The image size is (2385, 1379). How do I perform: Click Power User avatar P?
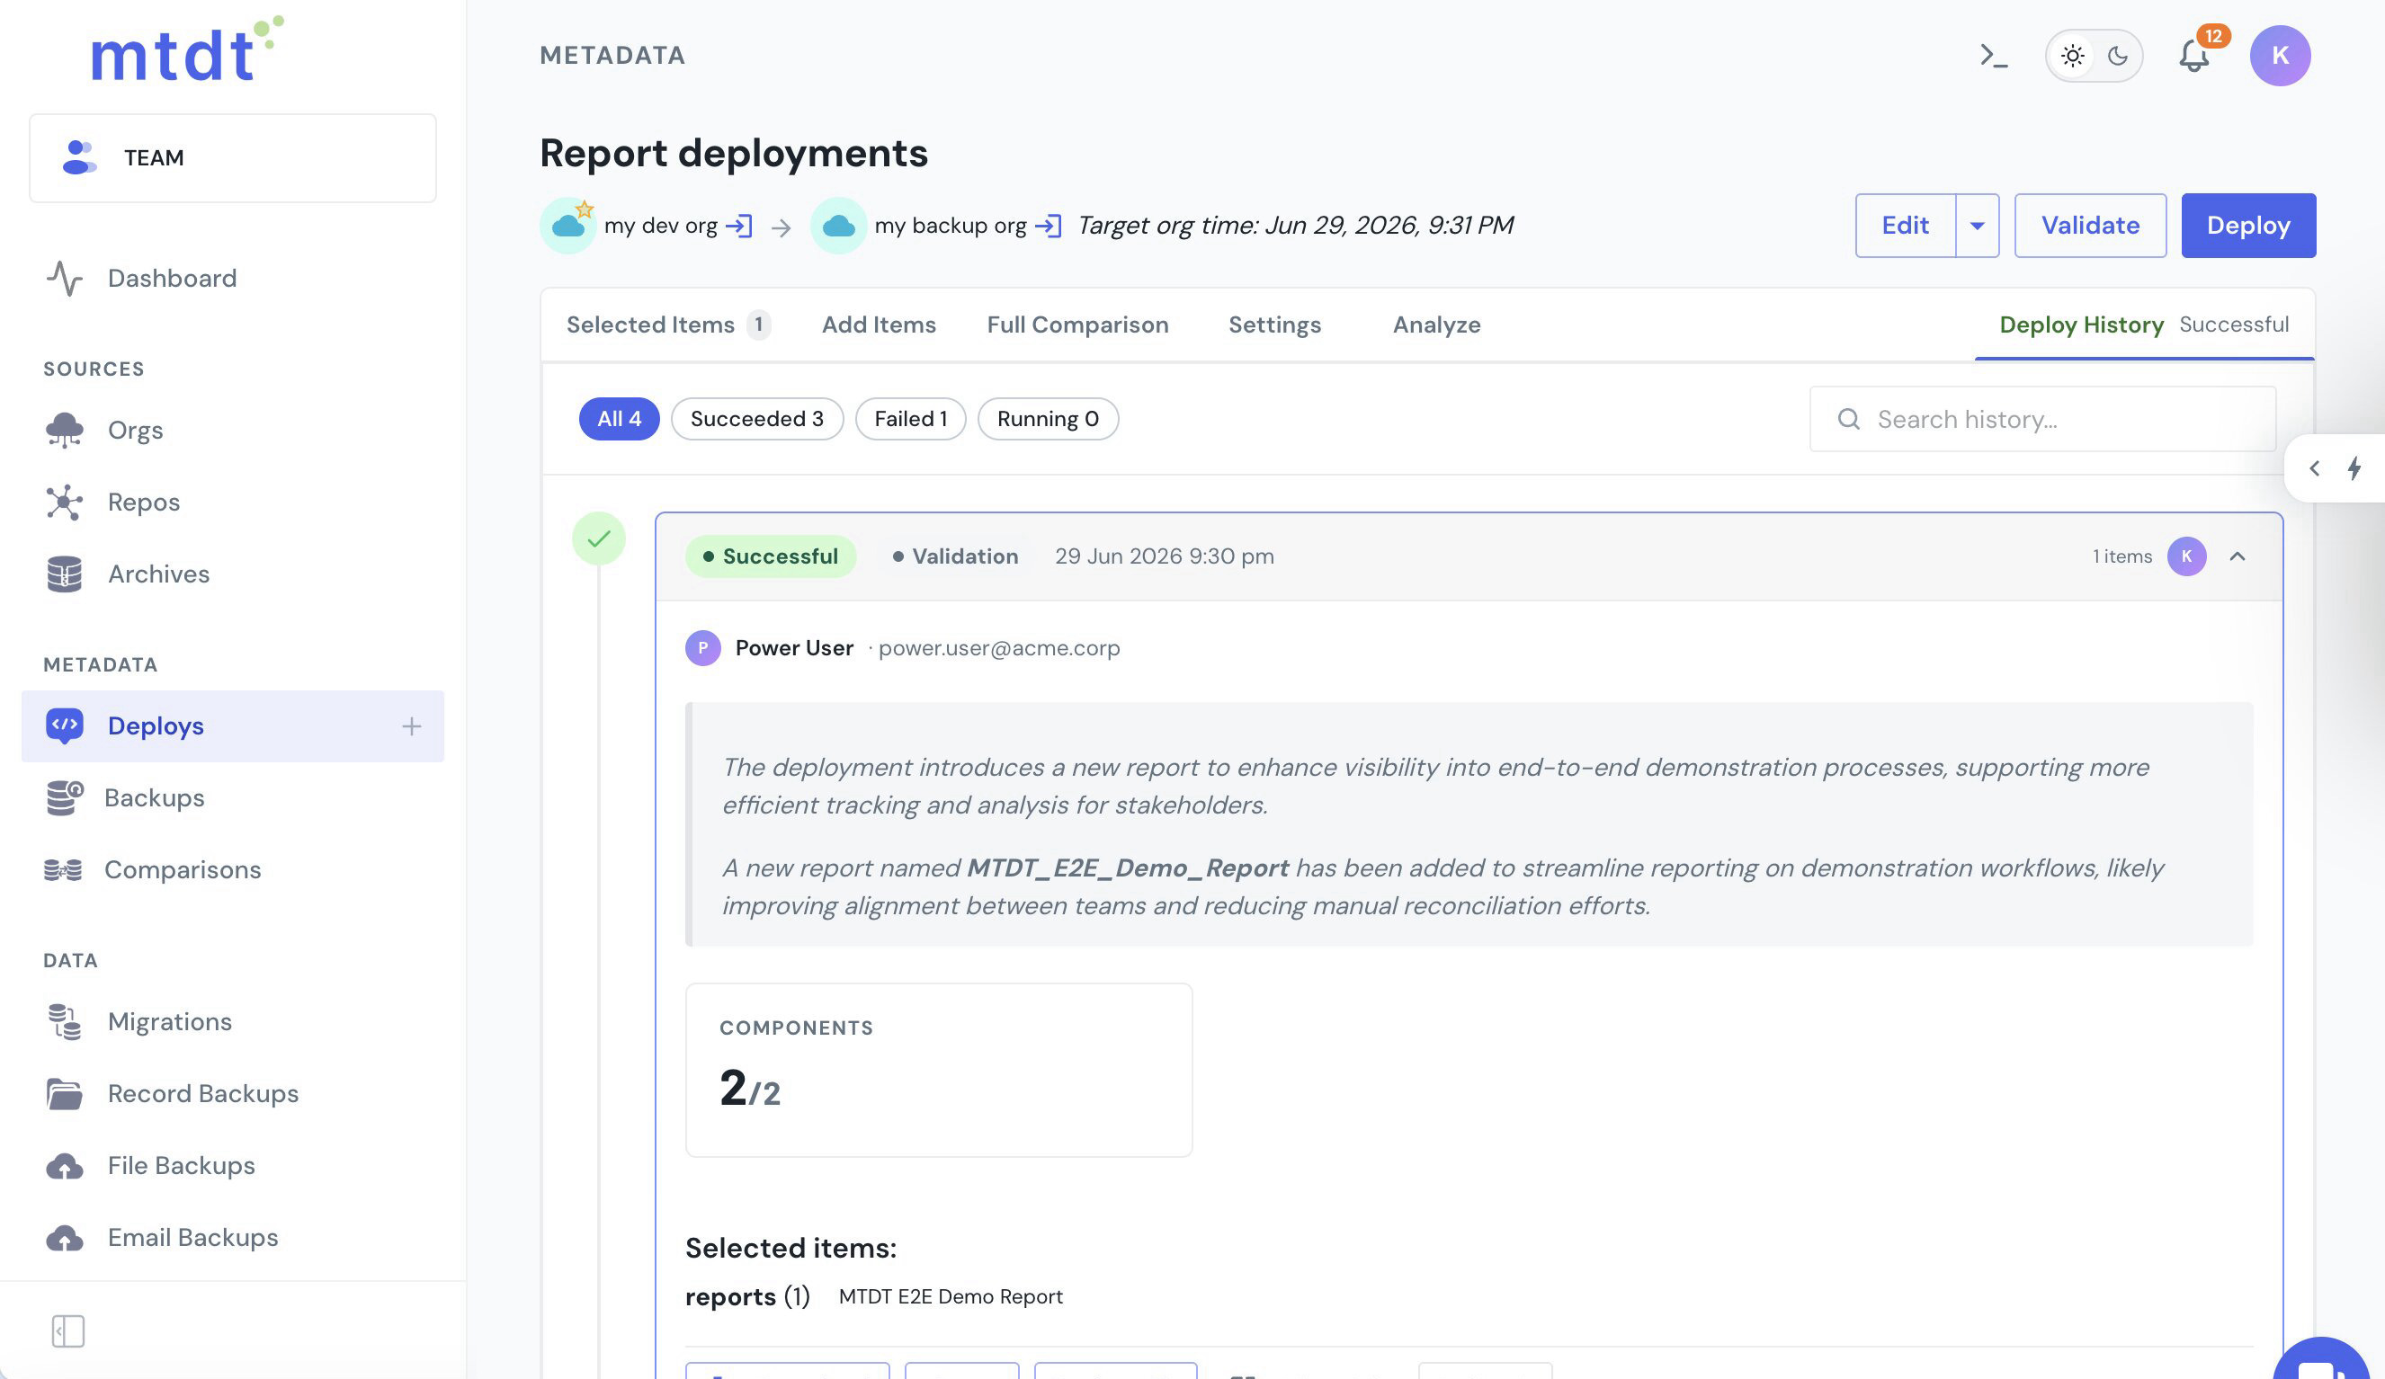[702, 648]
